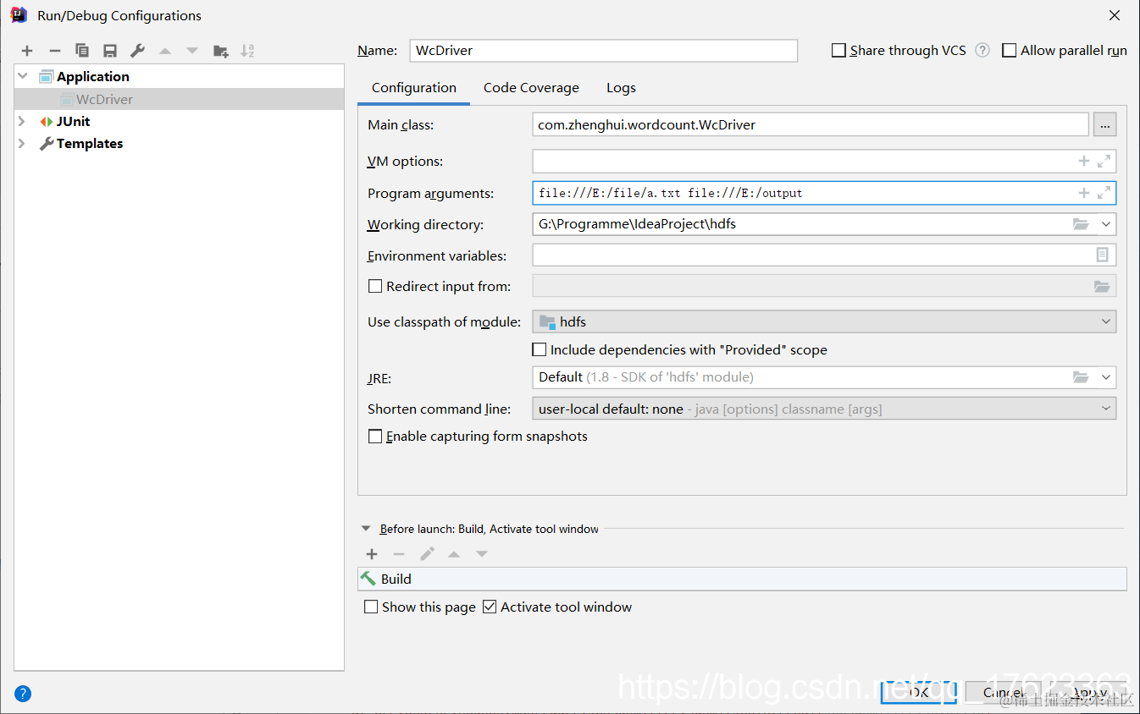Viewport: 1140px width, 714px height.
Task: Add before-launch task with plus icon
Action: pyautogui.click(x=372, y=554)
